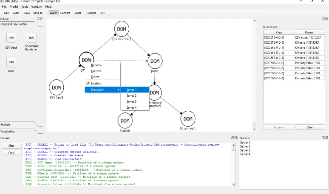Open the Model menu
The height and width of the screenshot is (194, 329).
click(14, 6)
